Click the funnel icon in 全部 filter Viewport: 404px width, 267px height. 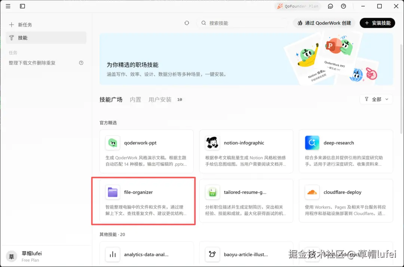tap(366, 99)
